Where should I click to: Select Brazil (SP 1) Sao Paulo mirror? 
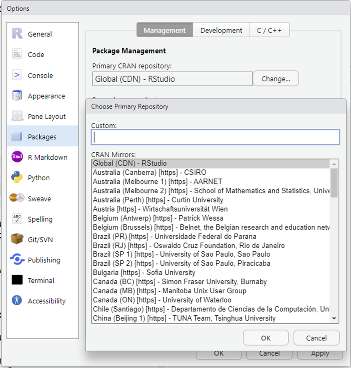(210, 254)
